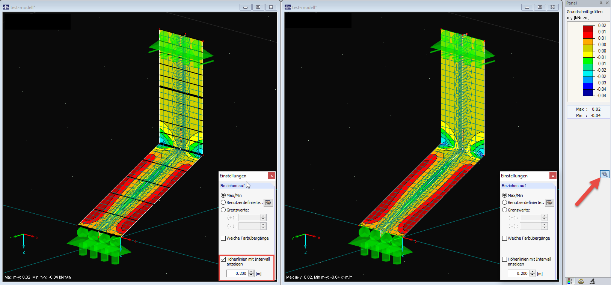Image resolution: width=611 pixels, height=285 pixels.
Task: Click the XYZ axis triad in left window
Action: (x=24, y=243)
